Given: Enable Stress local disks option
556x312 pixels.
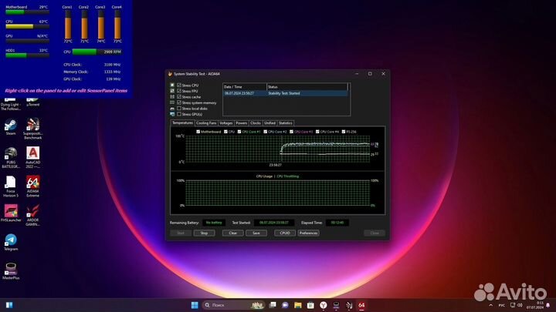Looking at the screenshot, I should [179, 109].
